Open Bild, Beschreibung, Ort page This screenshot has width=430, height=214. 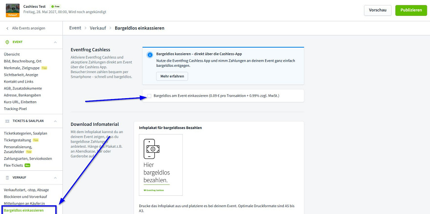(23, 61)
